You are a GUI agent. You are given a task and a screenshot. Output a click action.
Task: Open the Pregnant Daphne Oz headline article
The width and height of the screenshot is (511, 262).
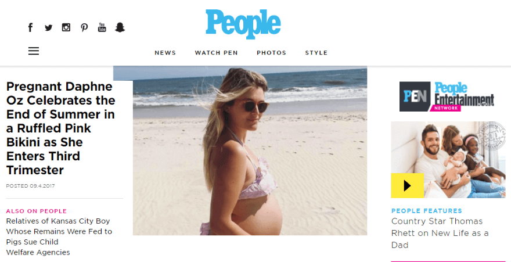[x=61, y=128]
